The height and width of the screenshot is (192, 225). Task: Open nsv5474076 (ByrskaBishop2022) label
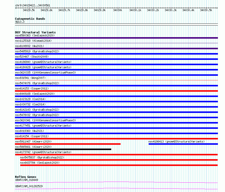[37, 83]
